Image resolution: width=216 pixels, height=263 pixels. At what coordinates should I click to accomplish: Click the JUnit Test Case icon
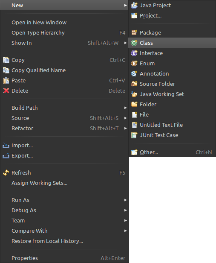pos(134,135)
